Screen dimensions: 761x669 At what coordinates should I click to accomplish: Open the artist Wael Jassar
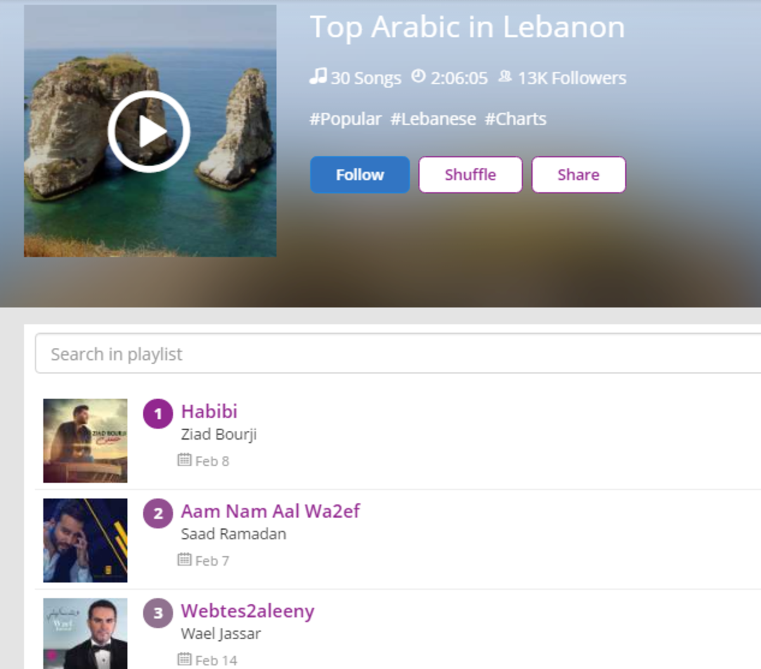221,634
